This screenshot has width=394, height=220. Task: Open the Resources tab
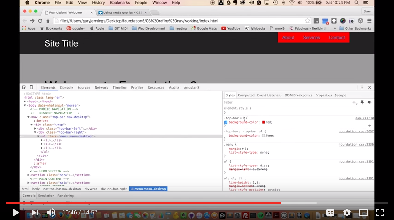(x=156, y=87)
